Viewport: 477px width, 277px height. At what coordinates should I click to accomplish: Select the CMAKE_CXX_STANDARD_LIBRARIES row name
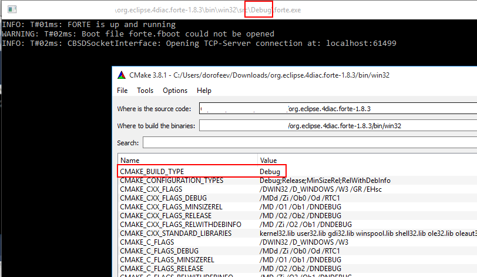pyautogui.click(x=176, y=233)
